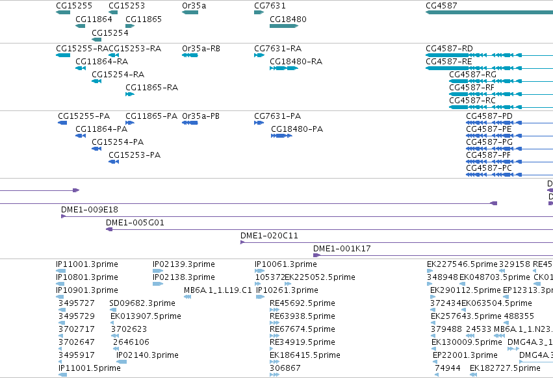
Task: Select the long CG4587 gene bar
Action: pos(489,12)
